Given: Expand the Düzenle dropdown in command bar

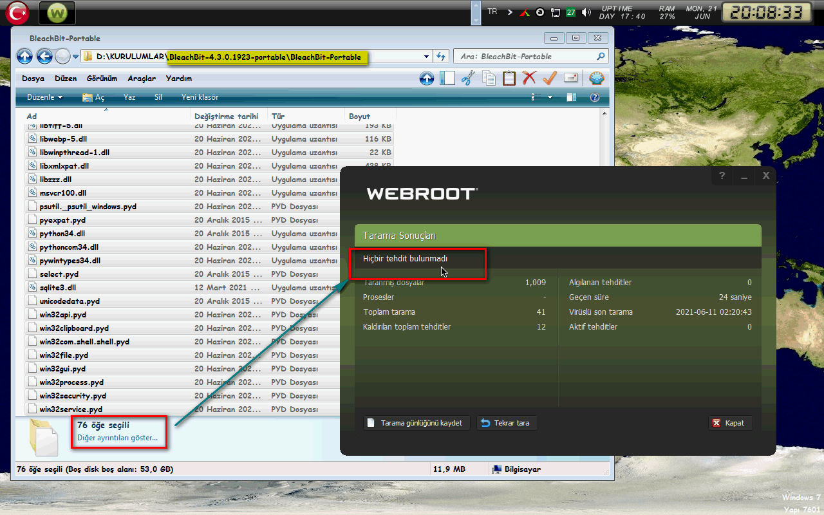Looking at the screenshot, I should point(44,97).
